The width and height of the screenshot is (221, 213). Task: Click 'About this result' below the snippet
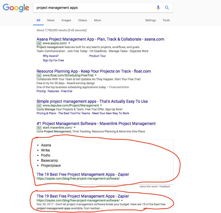(x=148, y=187)
